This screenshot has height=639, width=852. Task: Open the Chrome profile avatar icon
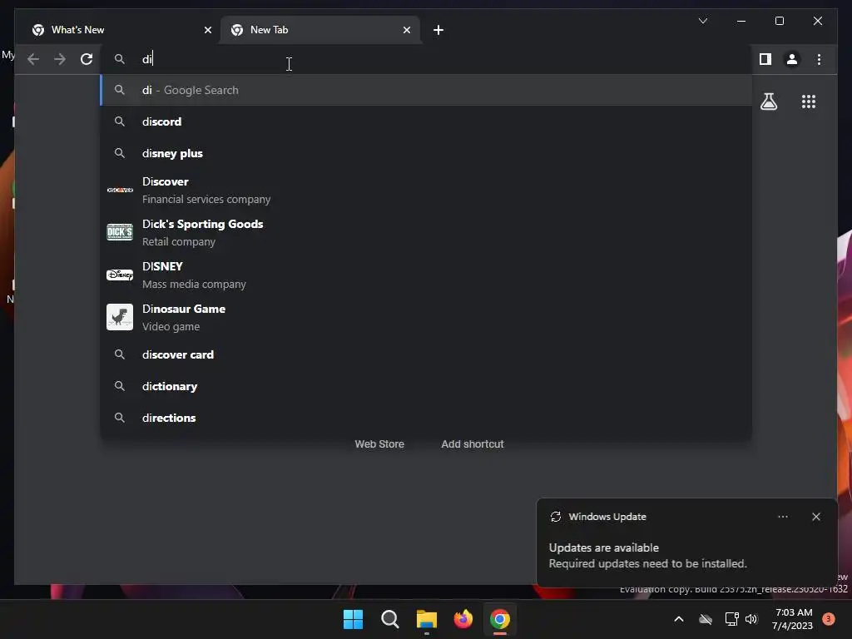pyautogui.click(x=792, y=59)
